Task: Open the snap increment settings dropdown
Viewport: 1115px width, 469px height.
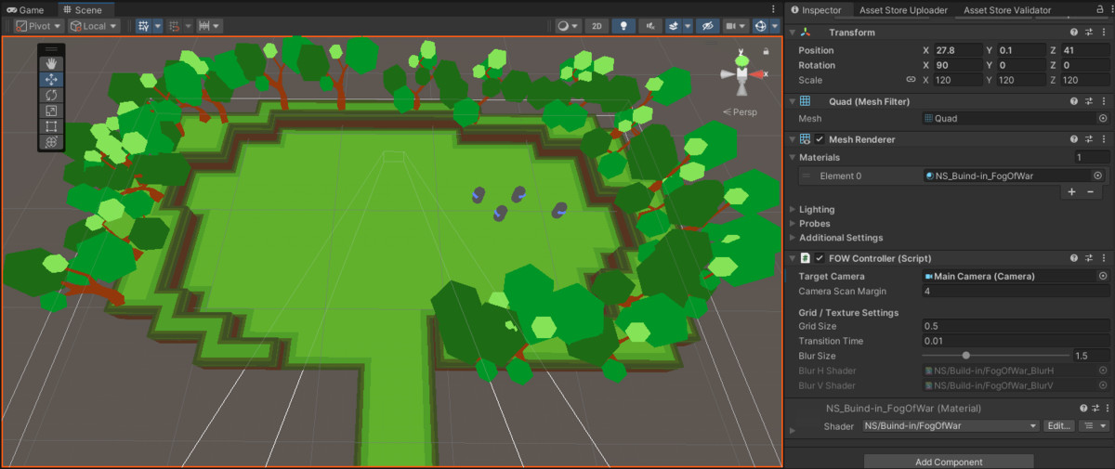Action: (x=209, y=26)
